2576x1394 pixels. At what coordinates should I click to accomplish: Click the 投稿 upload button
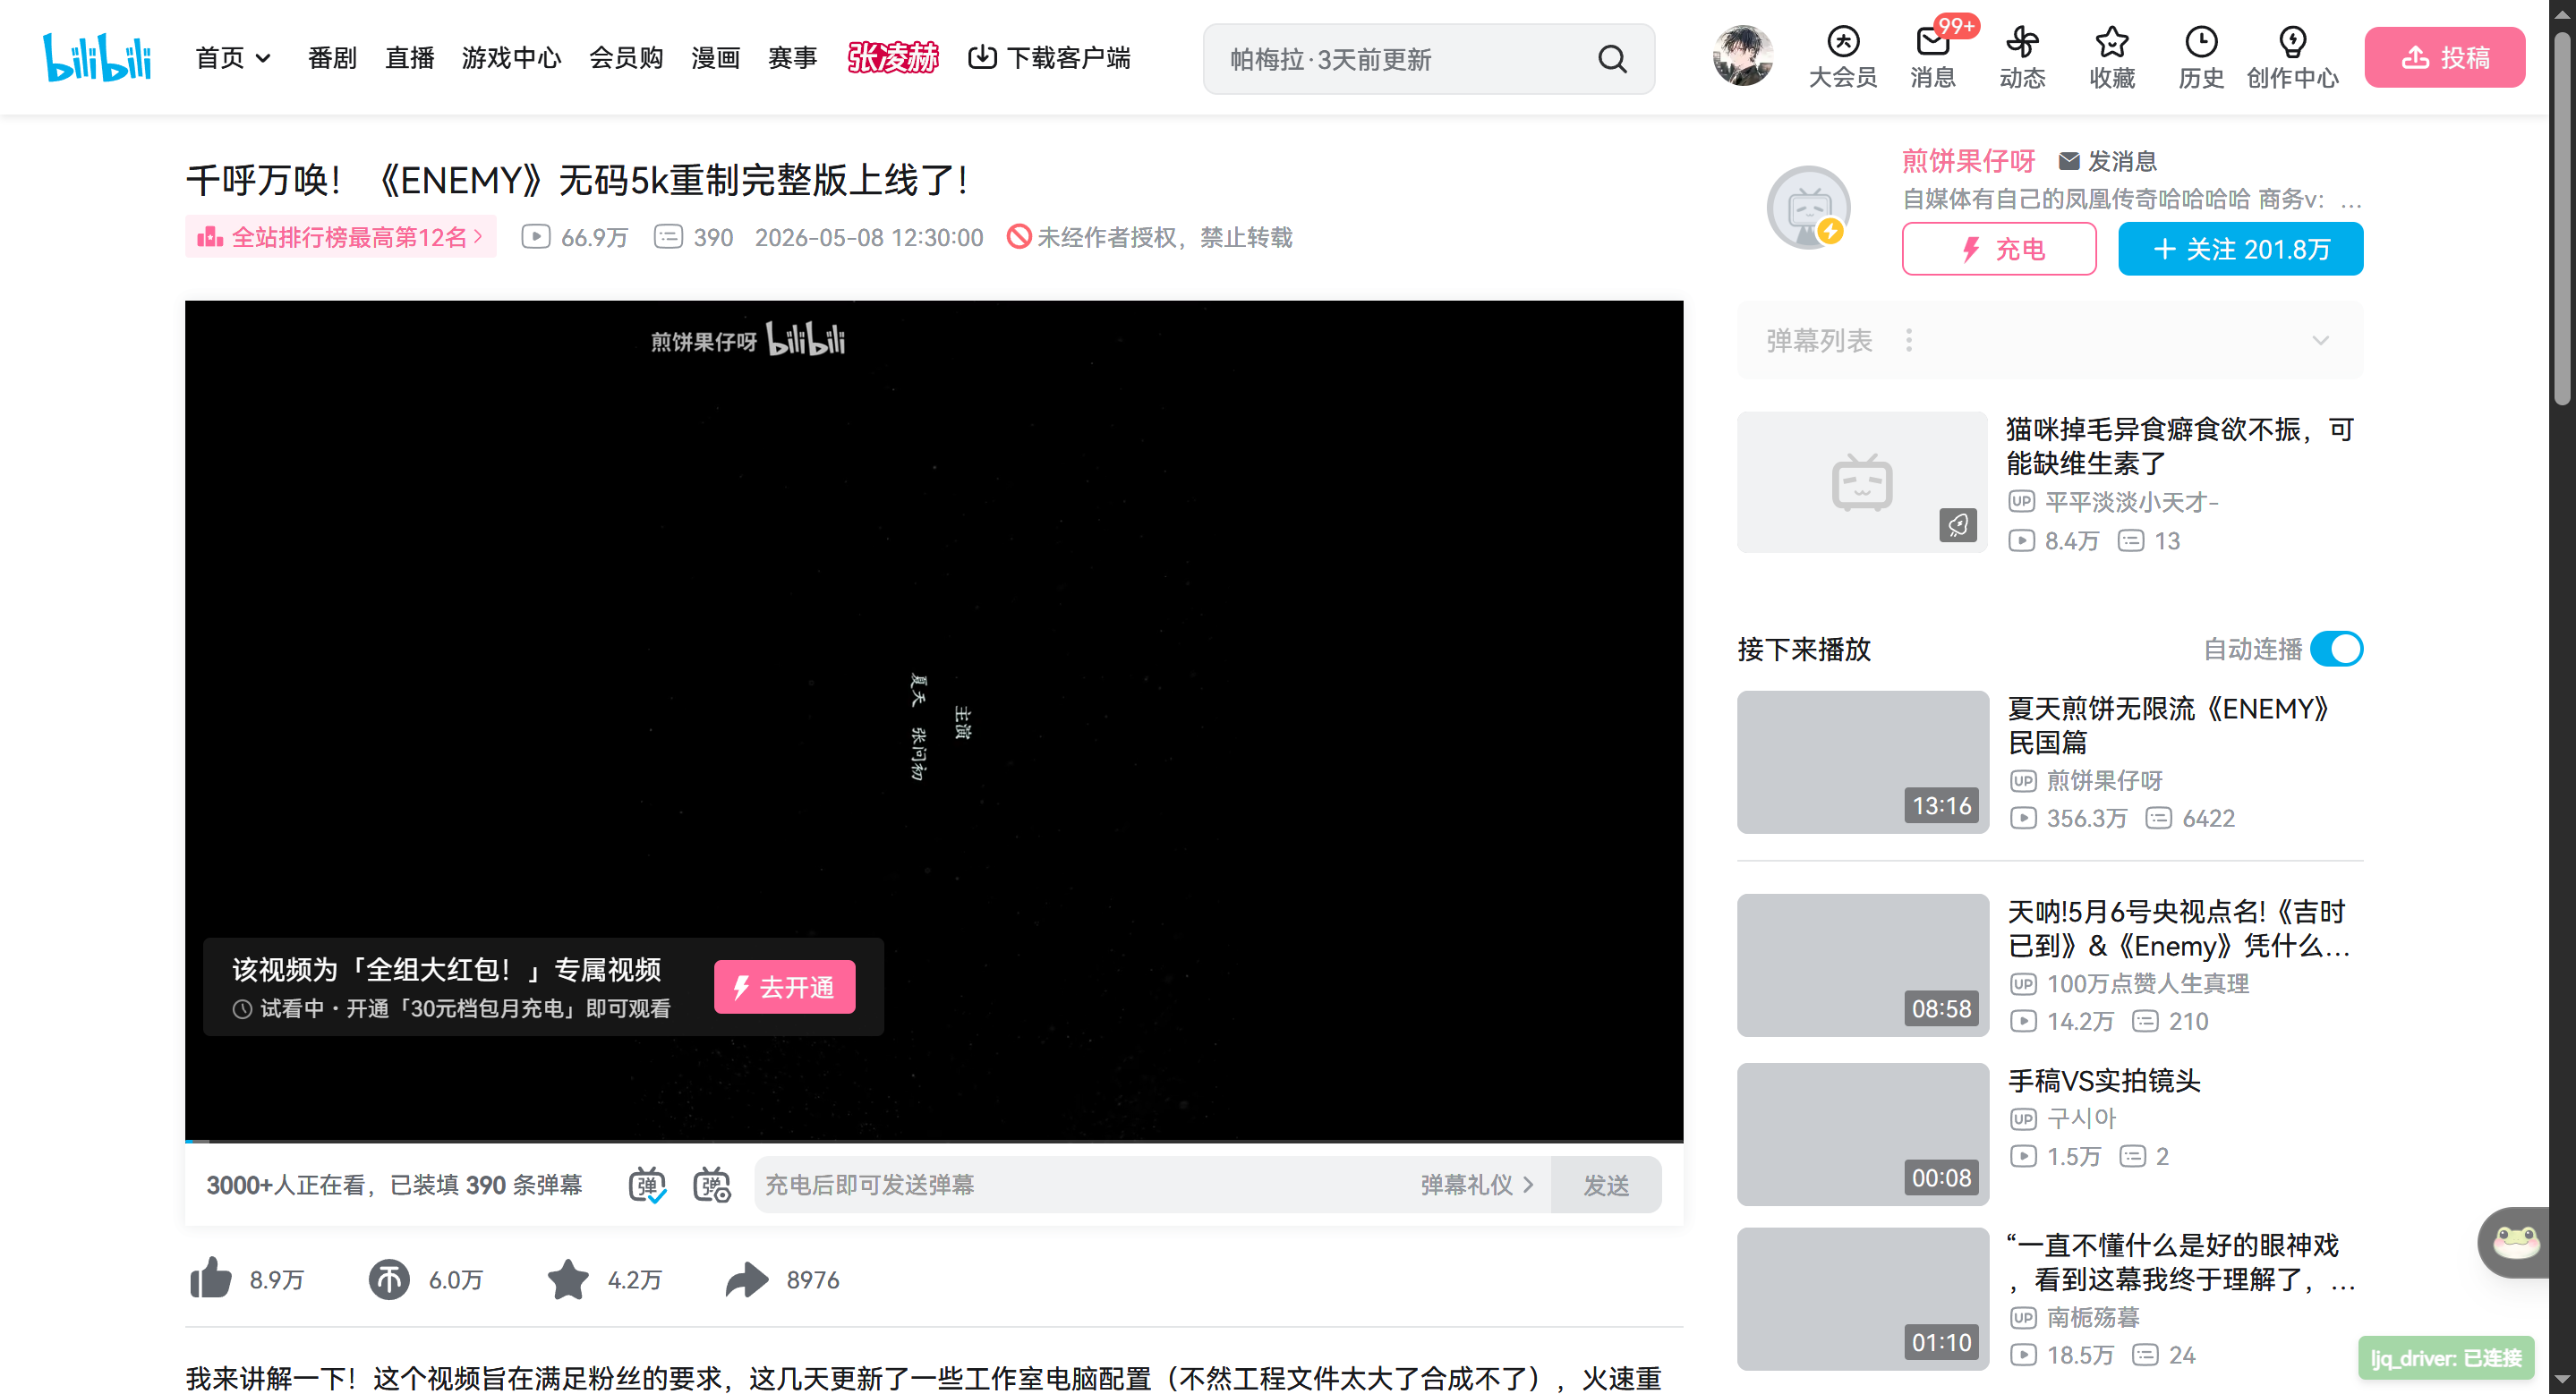coord(2444,57)
